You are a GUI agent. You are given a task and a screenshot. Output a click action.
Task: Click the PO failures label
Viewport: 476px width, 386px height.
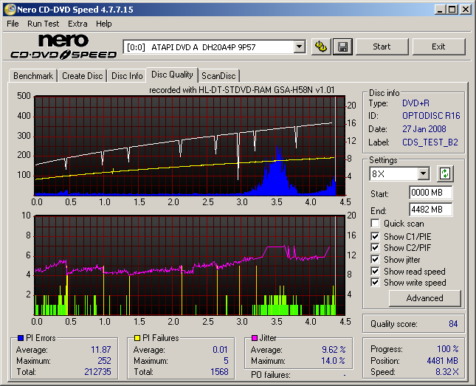tap(271, 375)
